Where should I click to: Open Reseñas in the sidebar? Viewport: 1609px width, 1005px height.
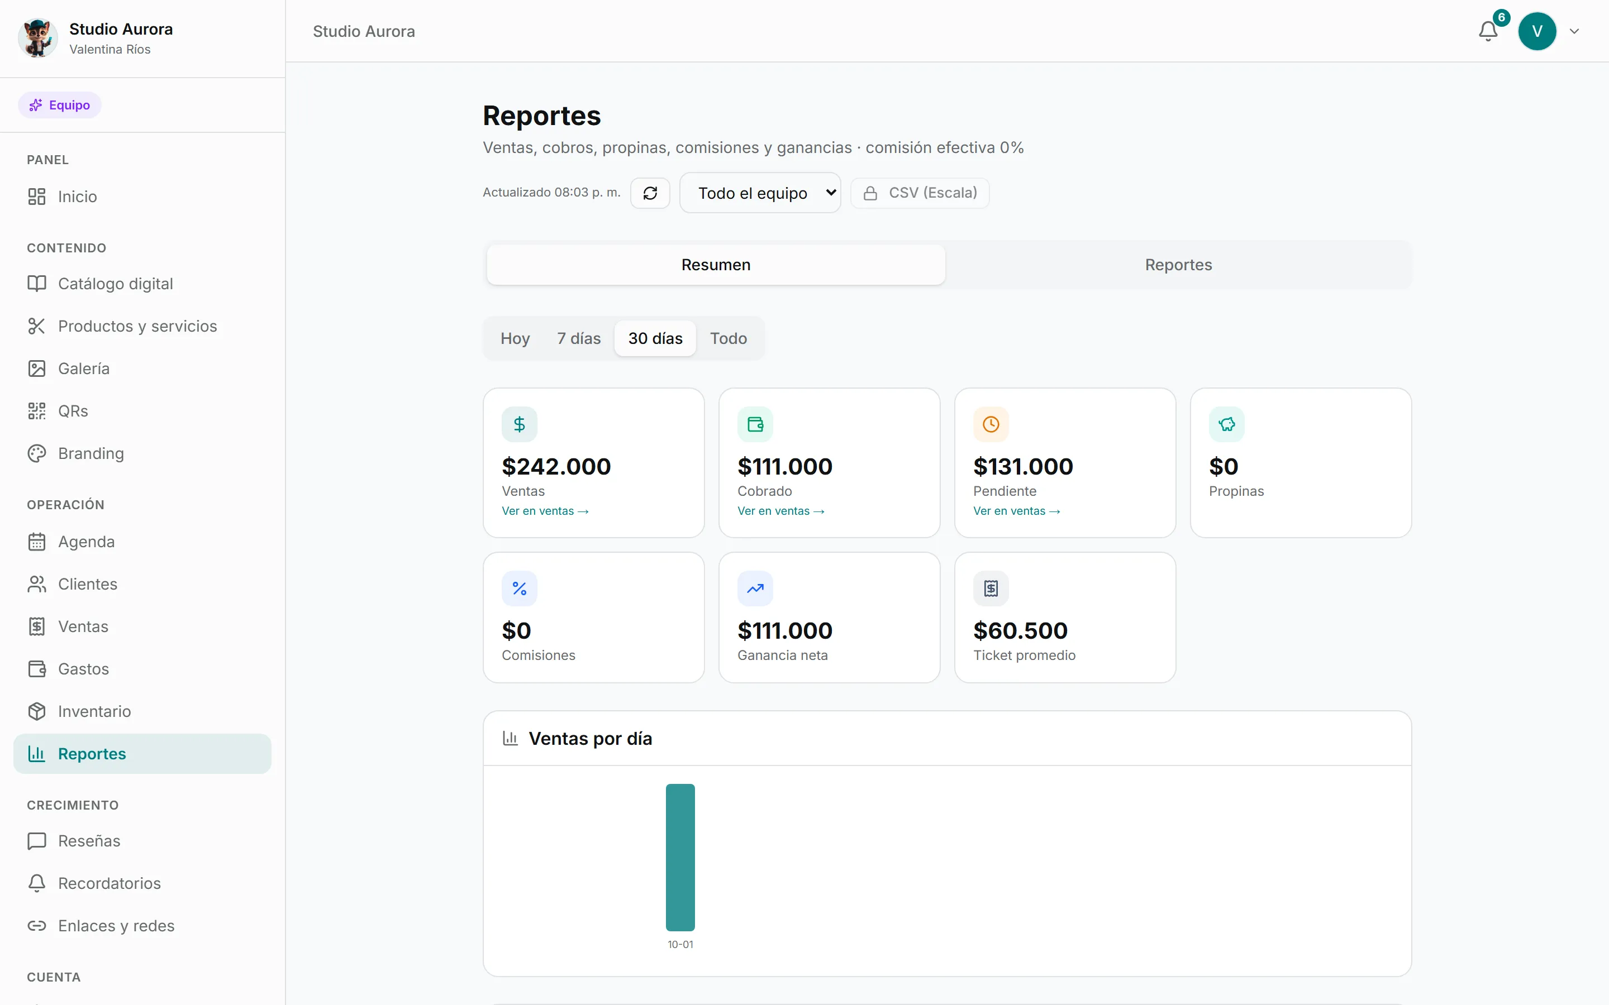[x=142, y=841]
